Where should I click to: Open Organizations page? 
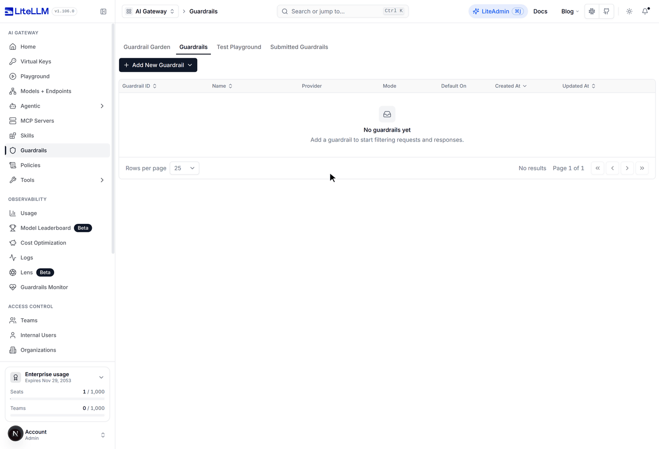[57, 350]
